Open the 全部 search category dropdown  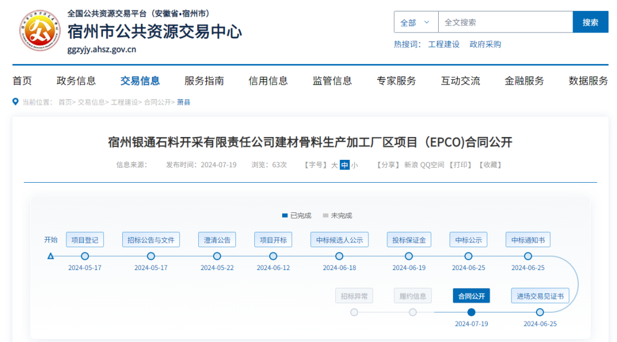tap(415, 22)
